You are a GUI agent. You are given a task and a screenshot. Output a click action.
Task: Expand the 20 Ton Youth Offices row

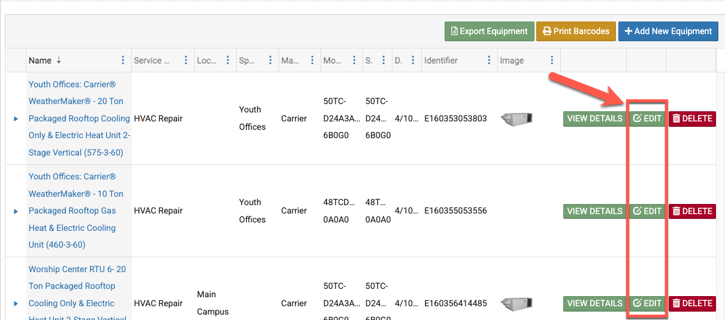click(x=16, y=119)
